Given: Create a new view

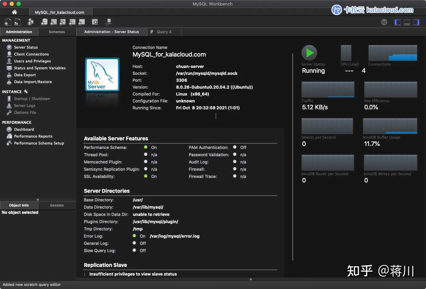Looking at the screenshot, I should click(x=63, y=22).
